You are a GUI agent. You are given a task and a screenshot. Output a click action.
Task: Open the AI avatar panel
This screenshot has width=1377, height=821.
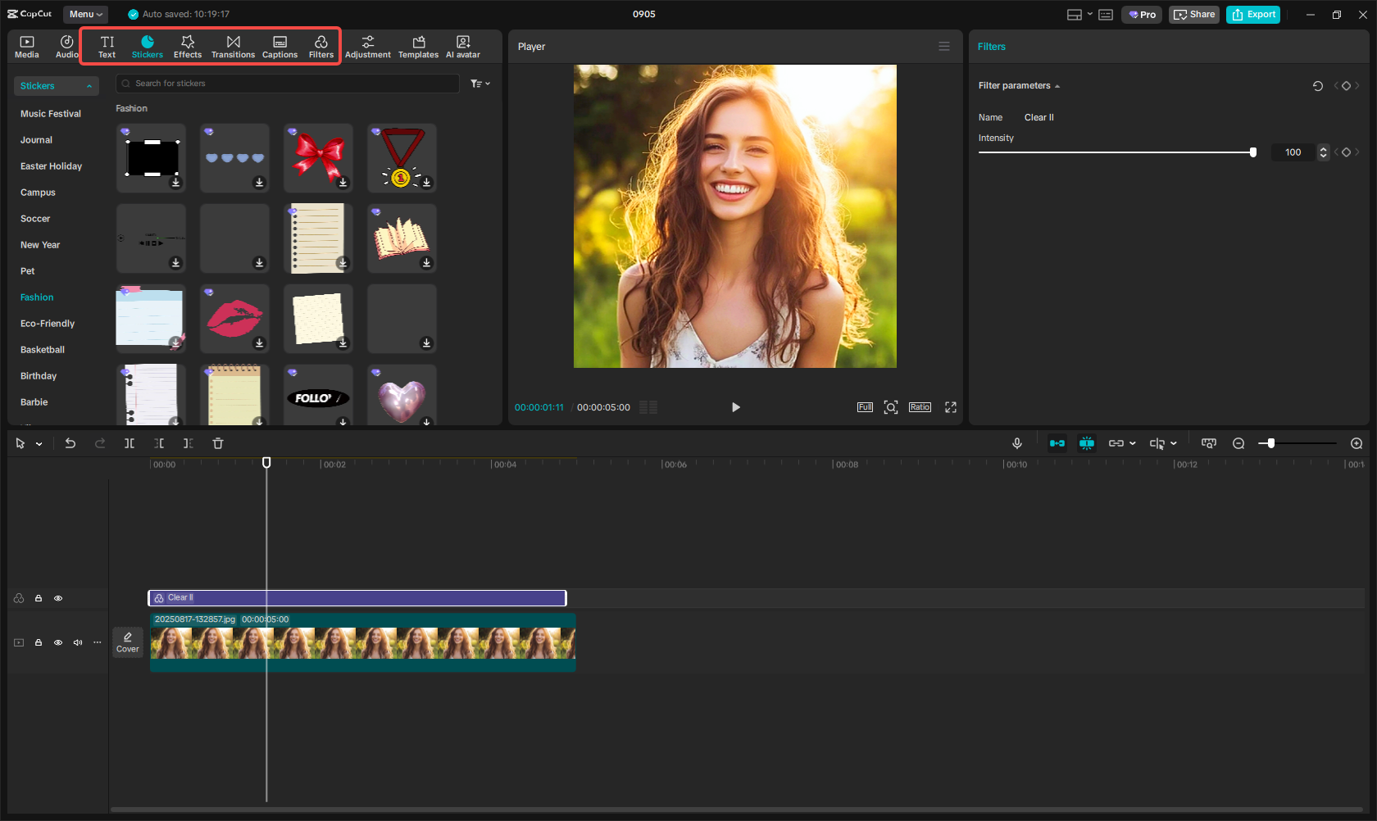pos(462,45)
